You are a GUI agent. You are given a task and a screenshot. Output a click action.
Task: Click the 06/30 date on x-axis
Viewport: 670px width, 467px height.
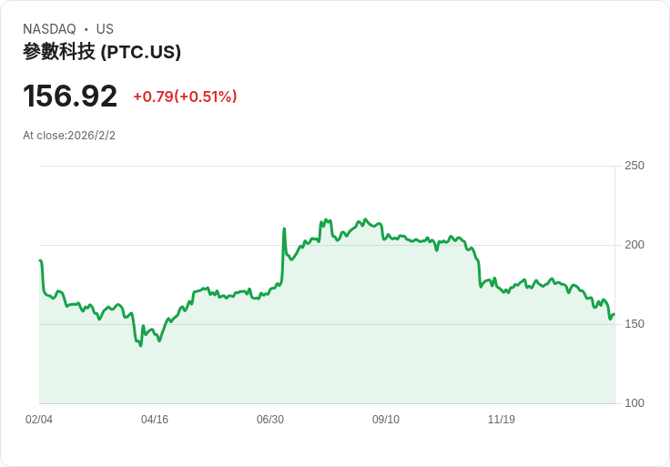point(270,420)
